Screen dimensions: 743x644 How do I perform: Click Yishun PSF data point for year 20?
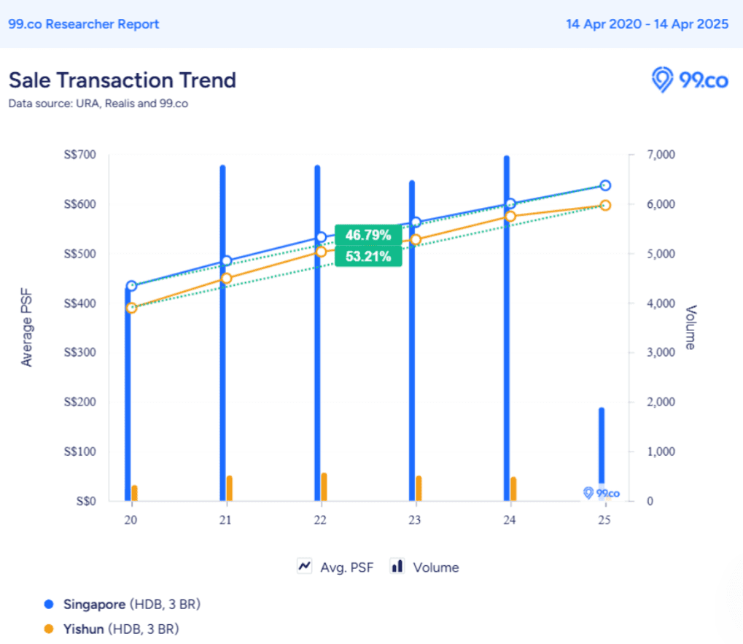pyautogui.click(x=131, y=308)
